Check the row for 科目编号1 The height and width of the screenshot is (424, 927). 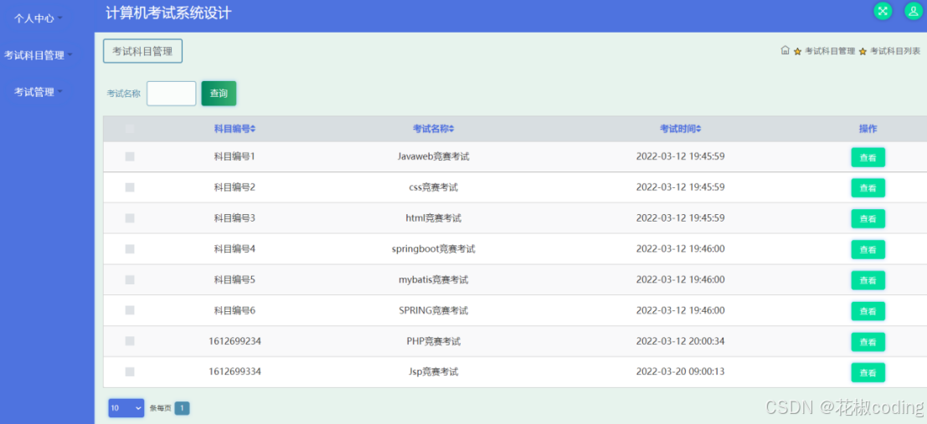coord(130,156)
